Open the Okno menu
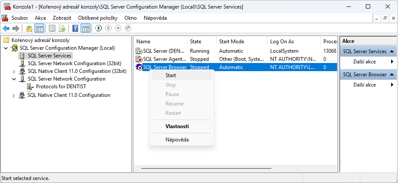Viewport: 398px width, 183px height. (x=131, y=18)
